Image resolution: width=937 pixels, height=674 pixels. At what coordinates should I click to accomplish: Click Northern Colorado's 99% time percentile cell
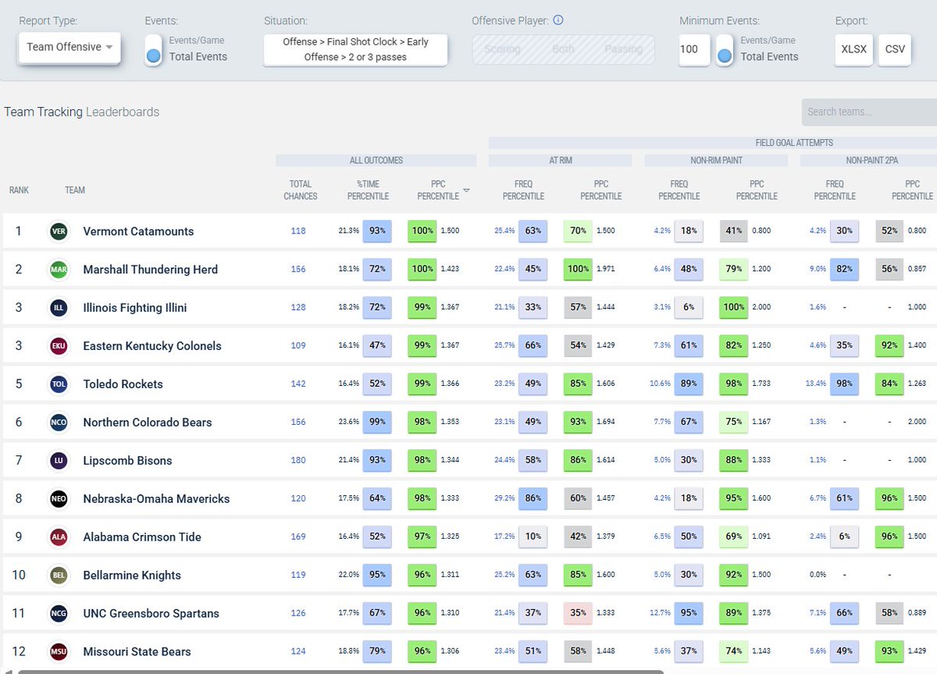point(377,423)
